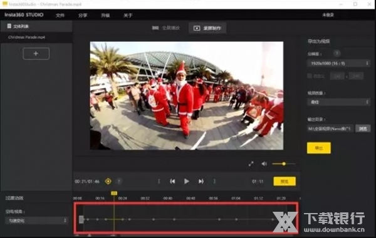The height and width of the screenshot is (238, 376).
Task: Click the yellow preview button
Action: click(285, 181)
